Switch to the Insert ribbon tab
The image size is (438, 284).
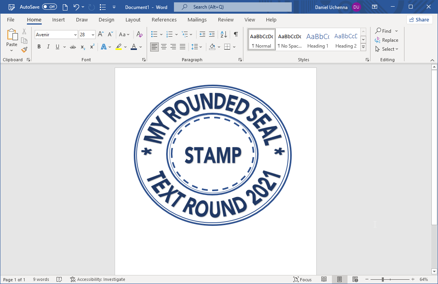coord(59,20)
